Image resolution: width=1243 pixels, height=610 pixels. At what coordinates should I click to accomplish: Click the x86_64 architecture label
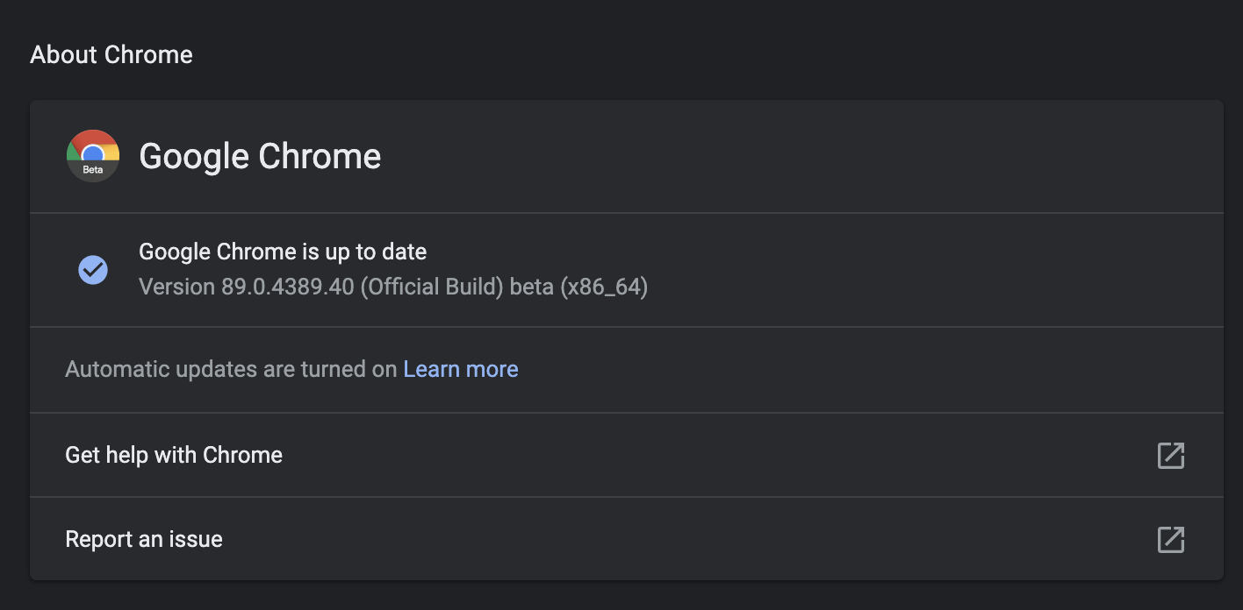click(604, 287)
